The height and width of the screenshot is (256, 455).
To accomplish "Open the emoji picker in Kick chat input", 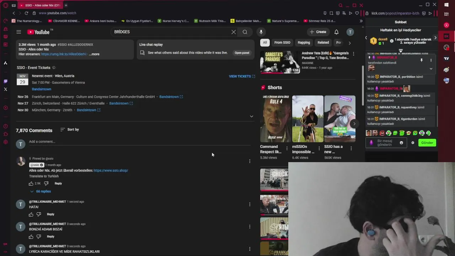I will coord(401,143).
